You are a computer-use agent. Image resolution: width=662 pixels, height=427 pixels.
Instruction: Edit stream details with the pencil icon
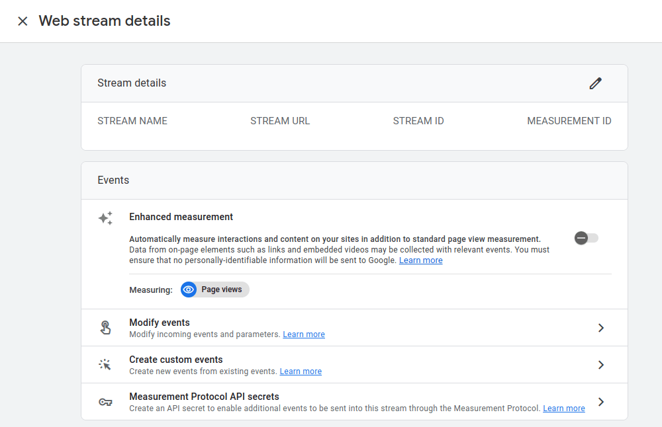click(x=595, y=83)
